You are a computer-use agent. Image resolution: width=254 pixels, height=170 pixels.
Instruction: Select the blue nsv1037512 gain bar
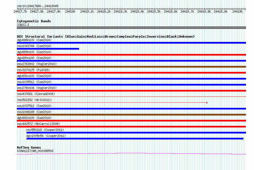(131, 109)
